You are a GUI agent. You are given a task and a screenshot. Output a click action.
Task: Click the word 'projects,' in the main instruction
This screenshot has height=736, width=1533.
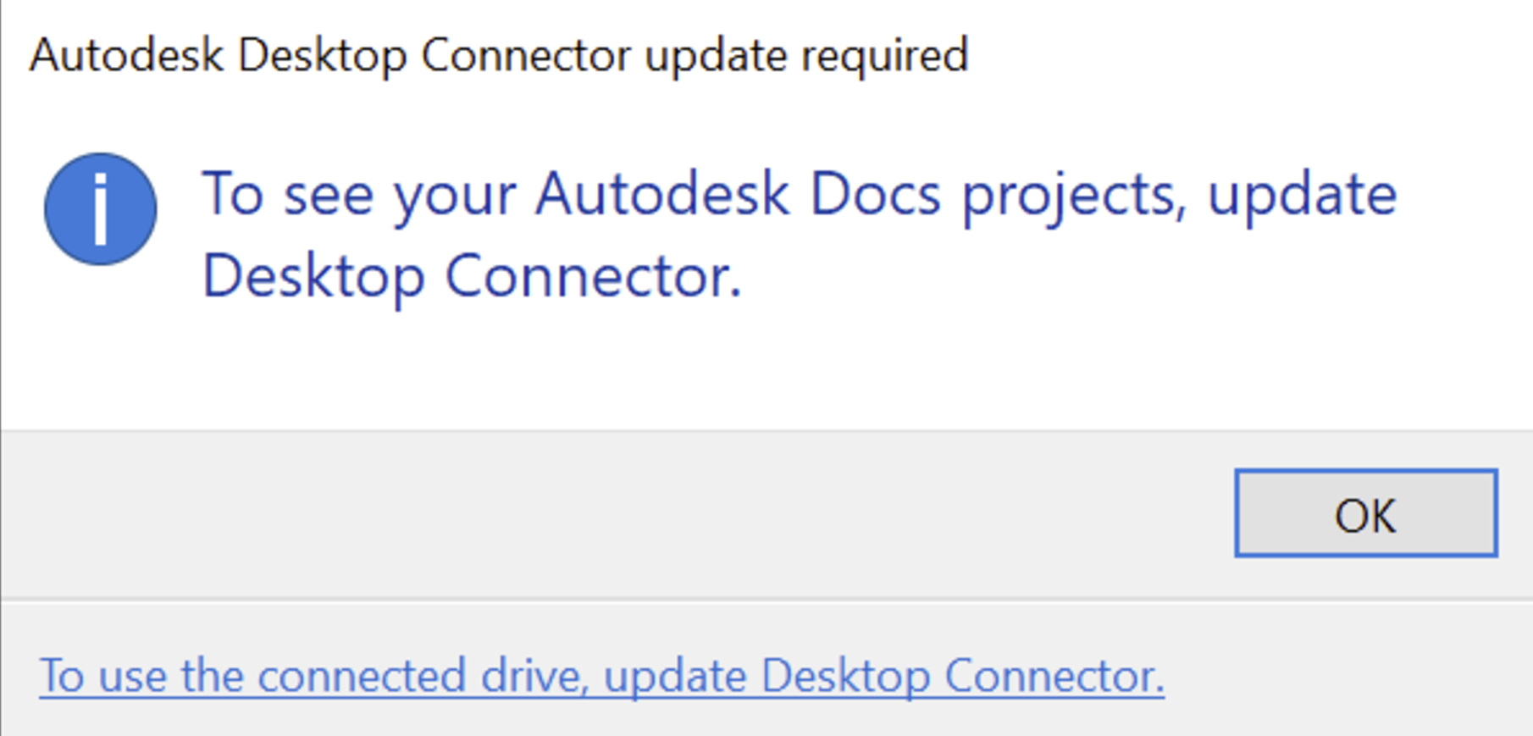(x=1074, y=196)
